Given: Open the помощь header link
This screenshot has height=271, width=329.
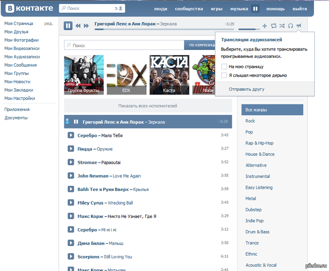Looking at the screenshot, I should (x=275, y=9).
